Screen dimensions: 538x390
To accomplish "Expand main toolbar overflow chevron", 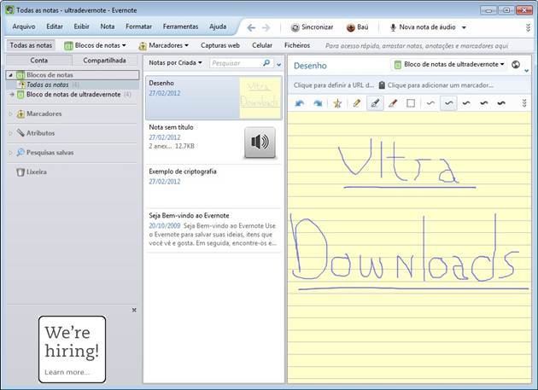I will pos(528,27).
